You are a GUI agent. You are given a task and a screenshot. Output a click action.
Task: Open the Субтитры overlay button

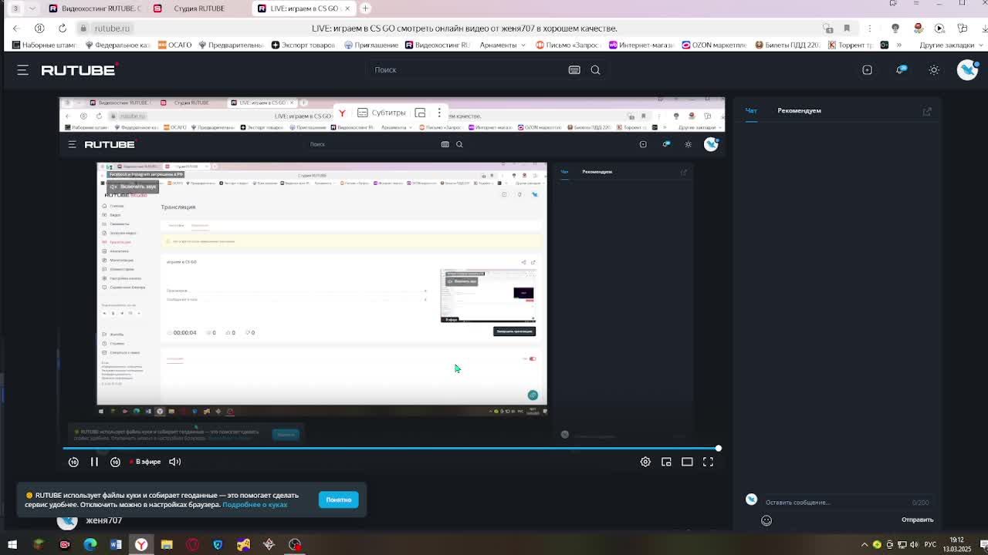382,113
